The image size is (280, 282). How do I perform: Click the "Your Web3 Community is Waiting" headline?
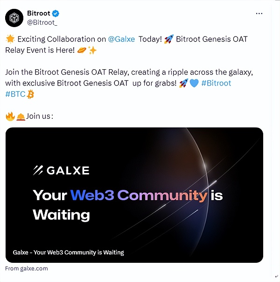(127, 204)
